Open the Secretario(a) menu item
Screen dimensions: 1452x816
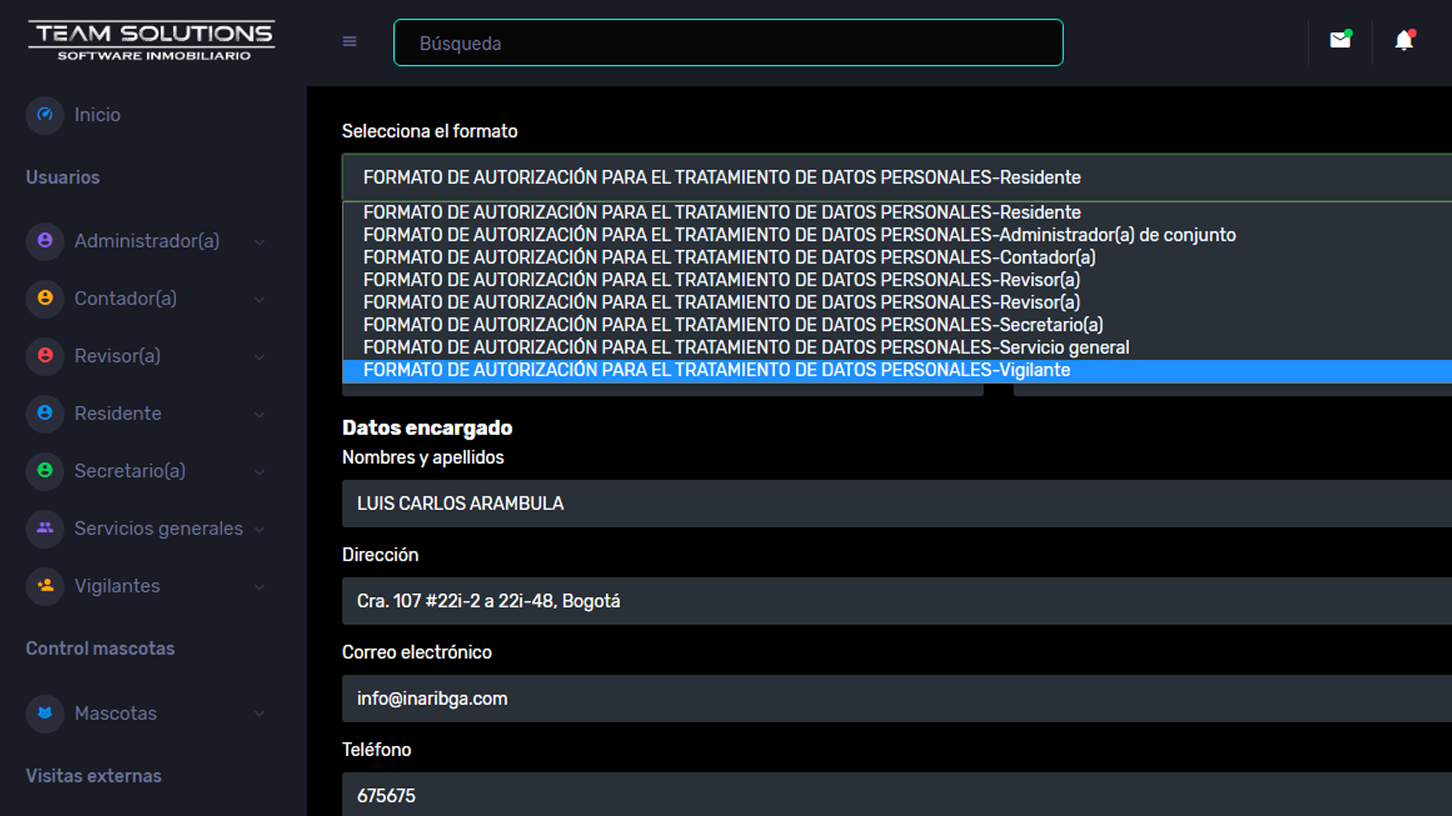click(130, 471)
